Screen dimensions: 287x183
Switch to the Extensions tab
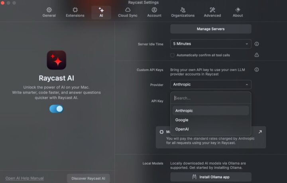coord(75,12)
